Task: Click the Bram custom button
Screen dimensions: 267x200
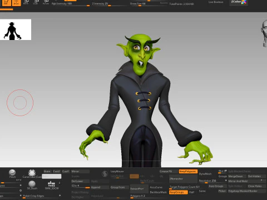Action: coord(47,171)
